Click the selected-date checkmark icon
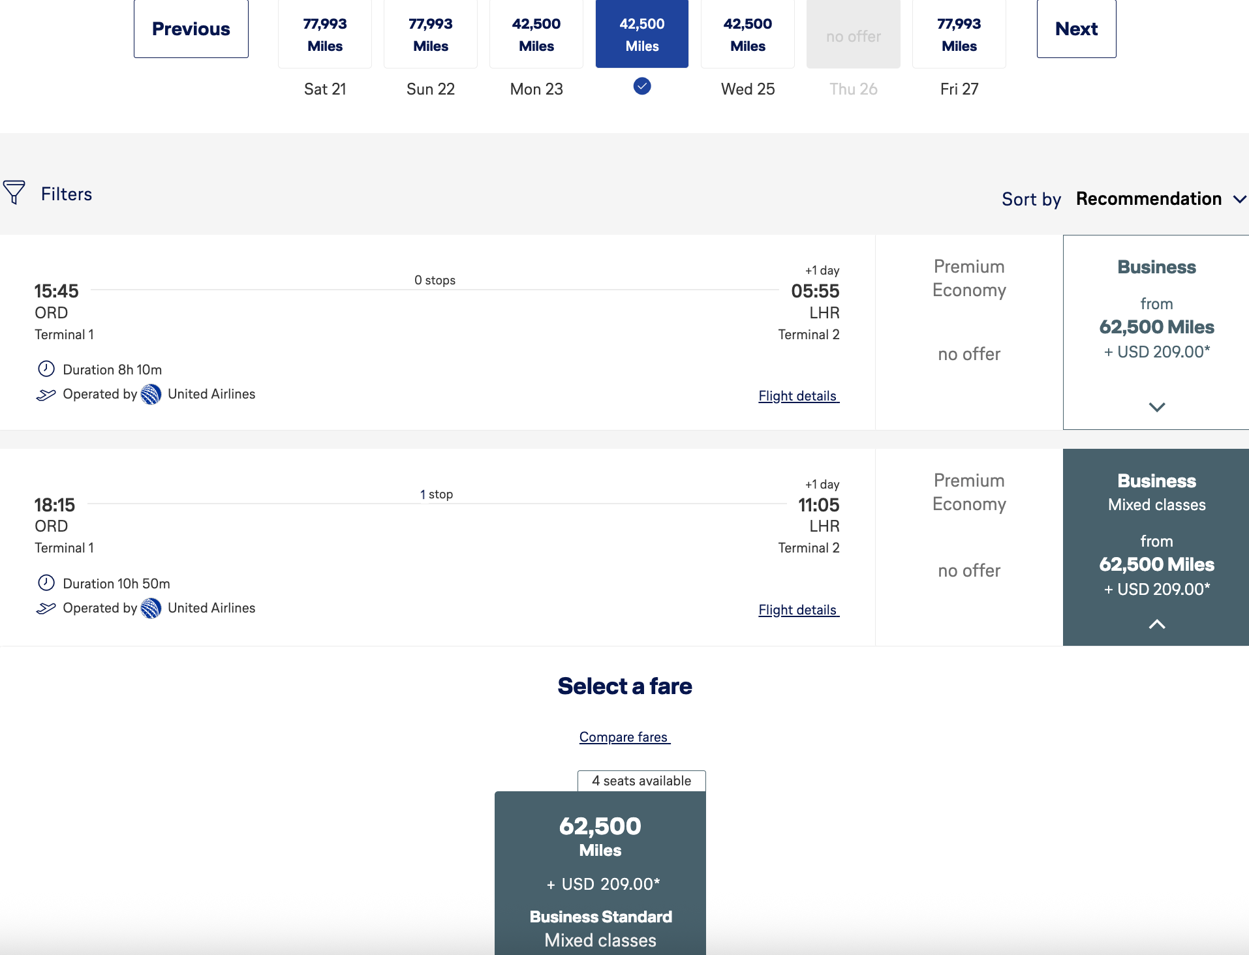The width and height of the screenshot is (1249, 955). [642, 86]
